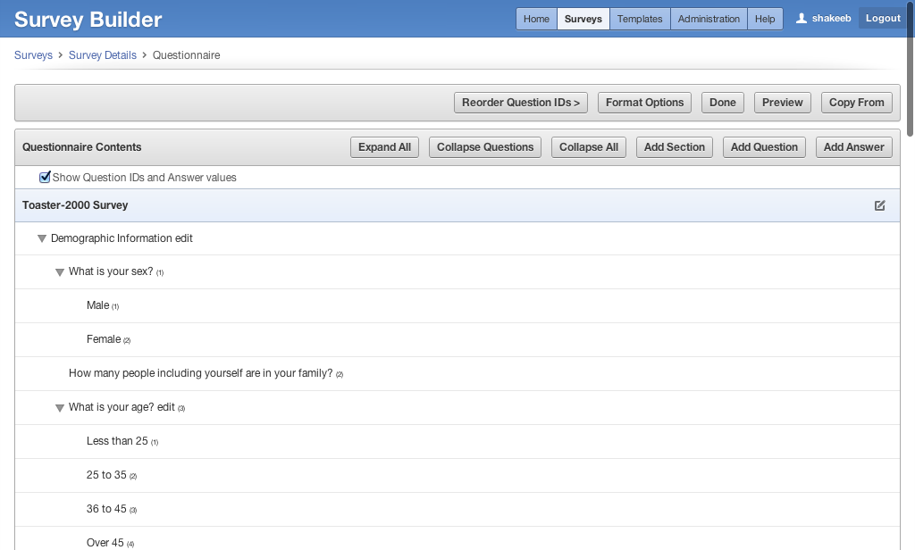
Task: Click Add Question
Action: (x=764, y=147)
